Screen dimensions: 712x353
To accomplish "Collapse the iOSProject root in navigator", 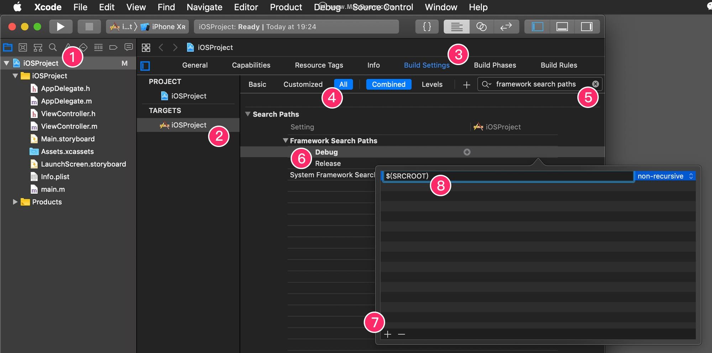I will point(6,63).
